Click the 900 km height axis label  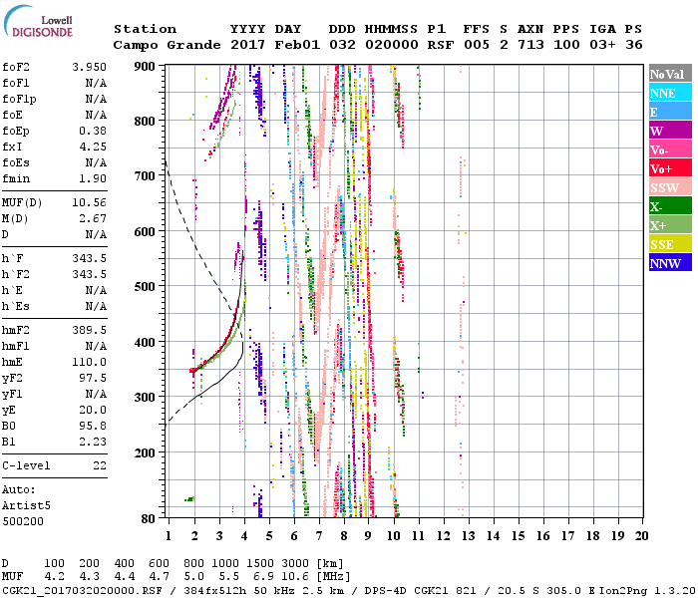point(145,67)
